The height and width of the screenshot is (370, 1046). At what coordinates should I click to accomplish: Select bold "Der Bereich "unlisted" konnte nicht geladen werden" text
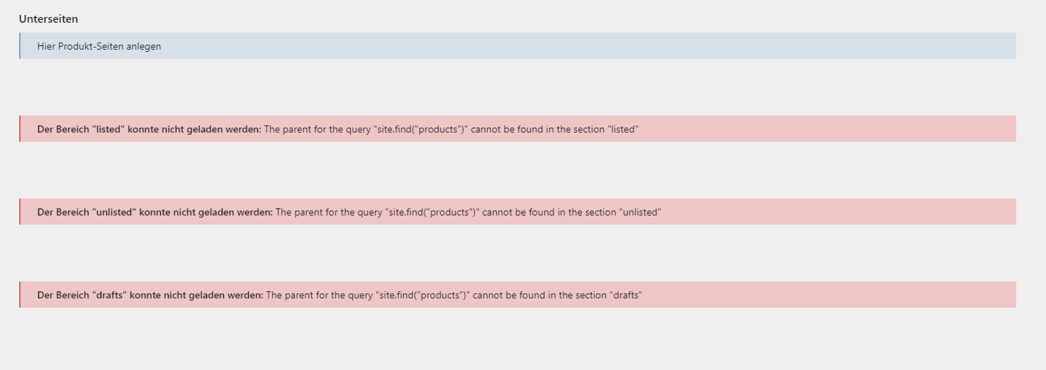tap(154, 212)
